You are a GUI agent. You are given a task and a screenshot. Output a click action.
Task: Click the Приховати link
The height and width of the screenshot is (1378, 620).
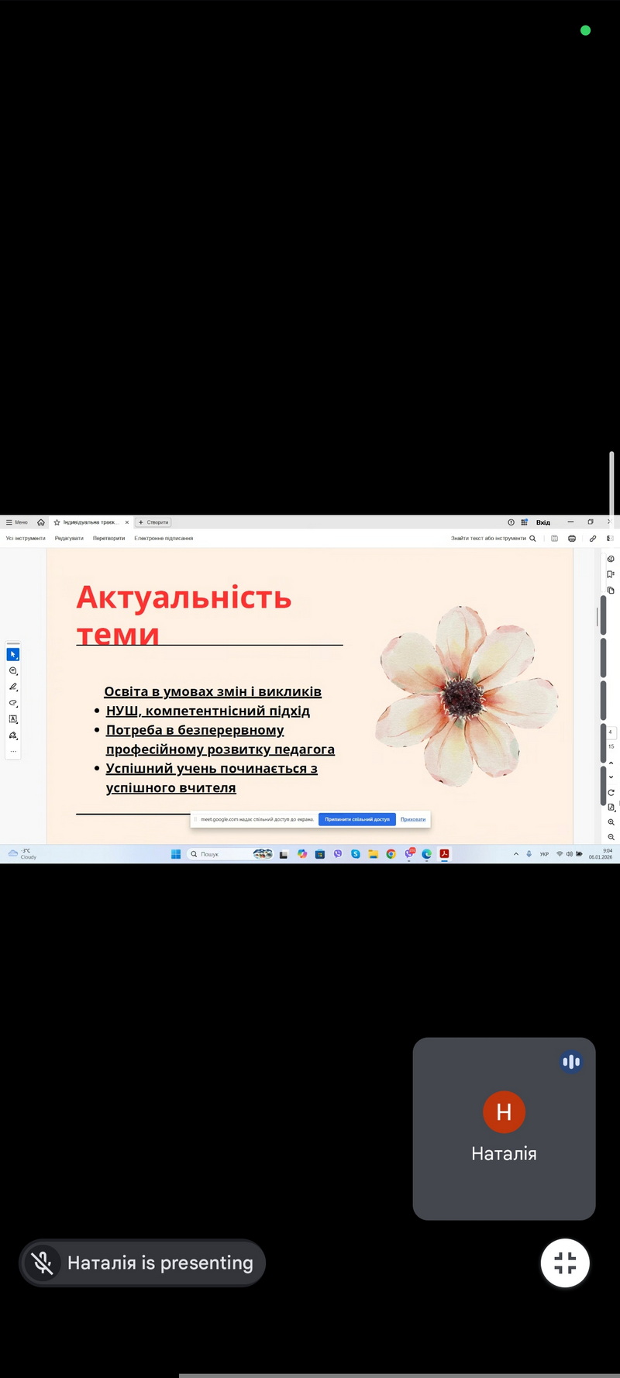point(413,819)
